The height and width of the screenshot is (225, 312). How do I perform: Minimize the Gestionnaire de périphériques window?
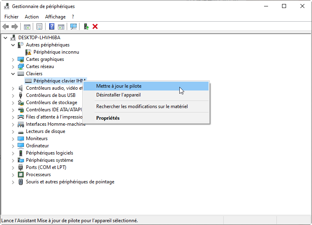(x=266, y=6)
